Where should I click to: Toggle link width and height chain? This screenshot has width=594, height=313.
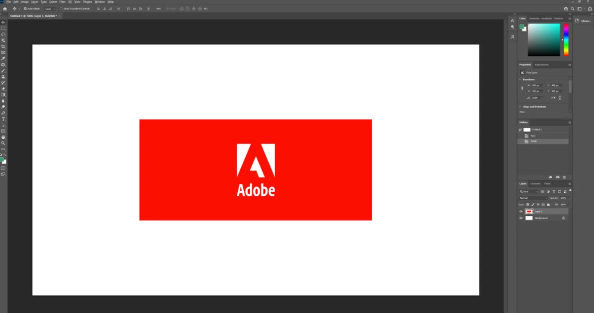[522, 88]
